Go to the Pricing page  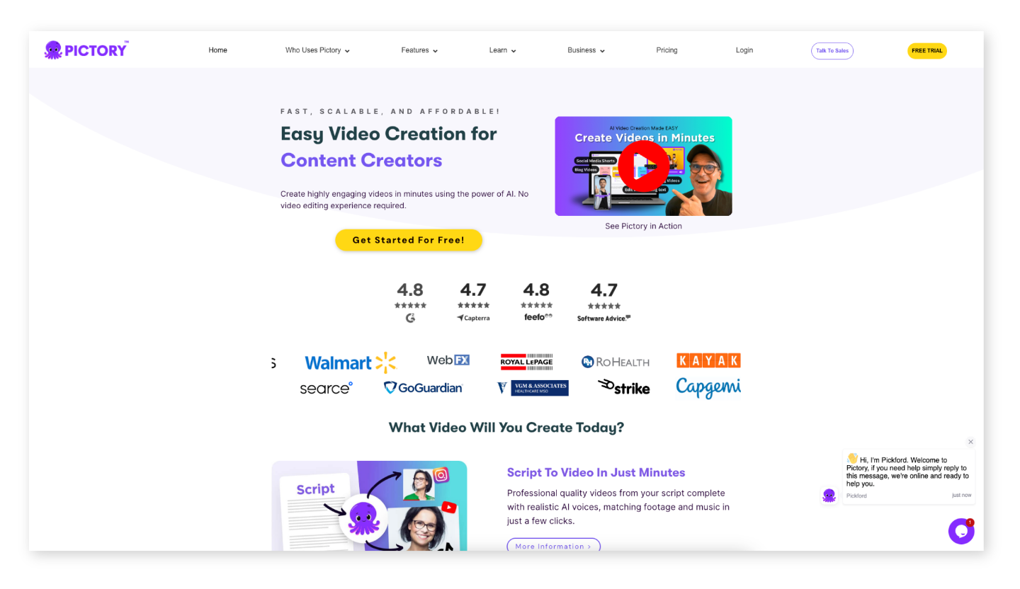pos(667,50)
